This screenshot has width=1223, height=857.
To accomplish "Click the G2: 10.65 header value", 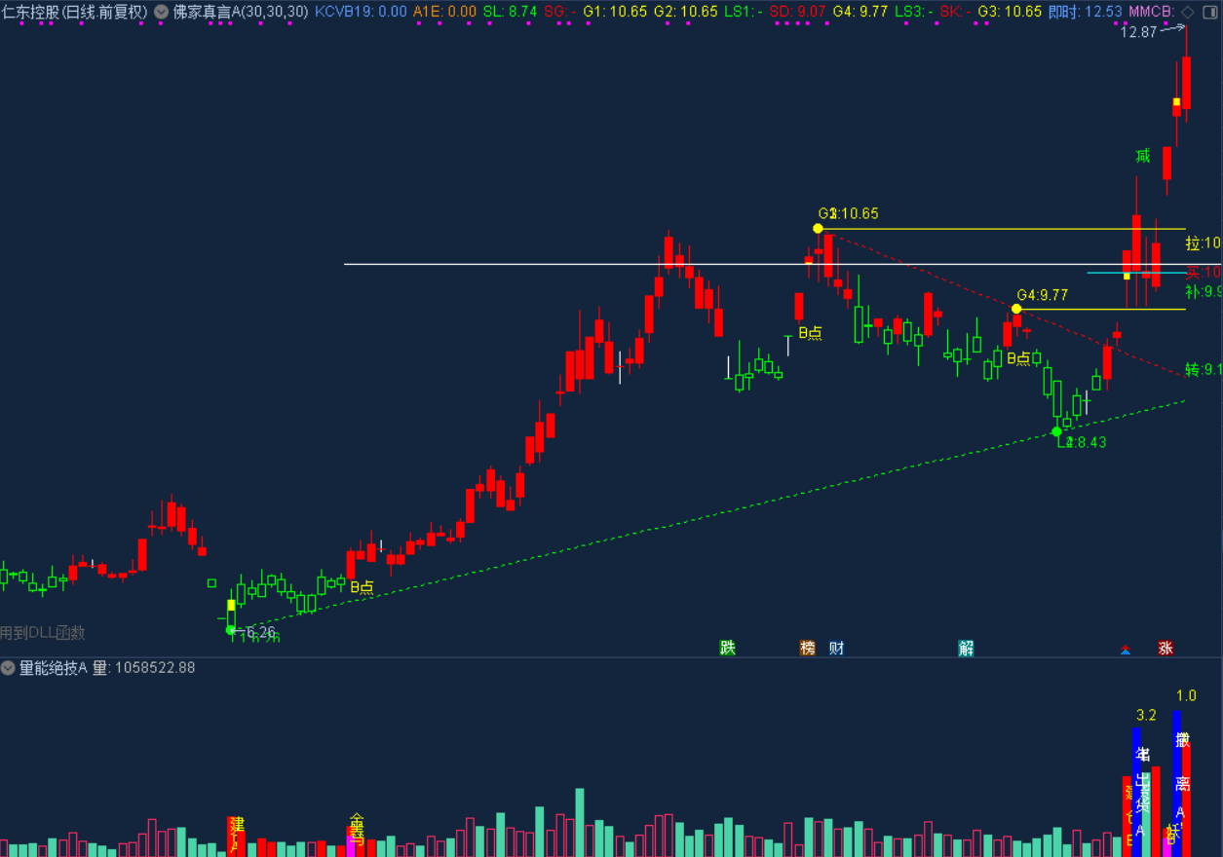I will coord(685,12).
